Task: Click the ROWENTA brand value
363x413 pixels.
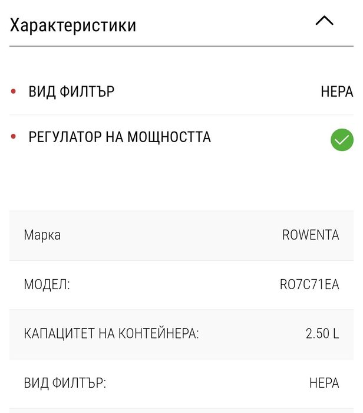Action: coord(311,235)
